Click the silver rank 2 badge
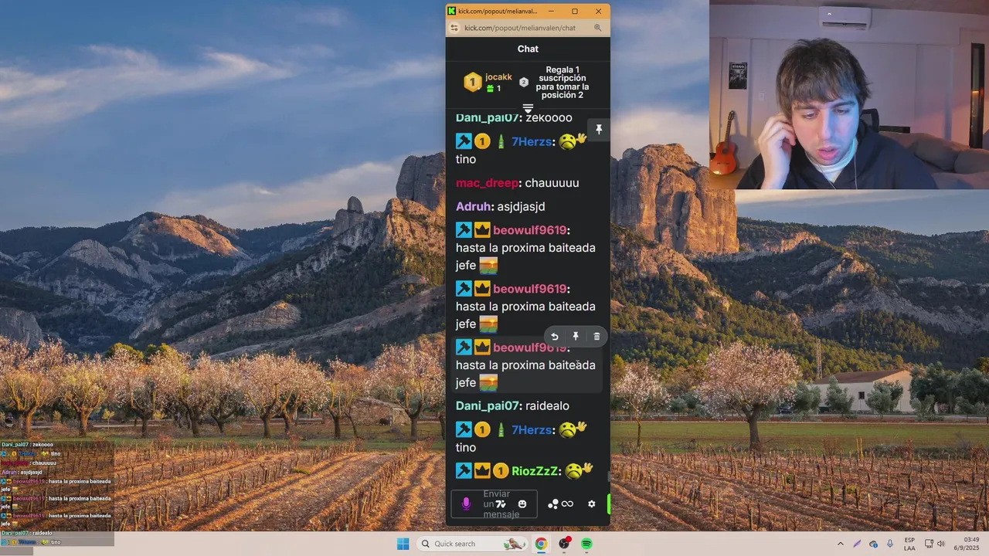Viewport: 989px width, 556px height. click(523, 82)
